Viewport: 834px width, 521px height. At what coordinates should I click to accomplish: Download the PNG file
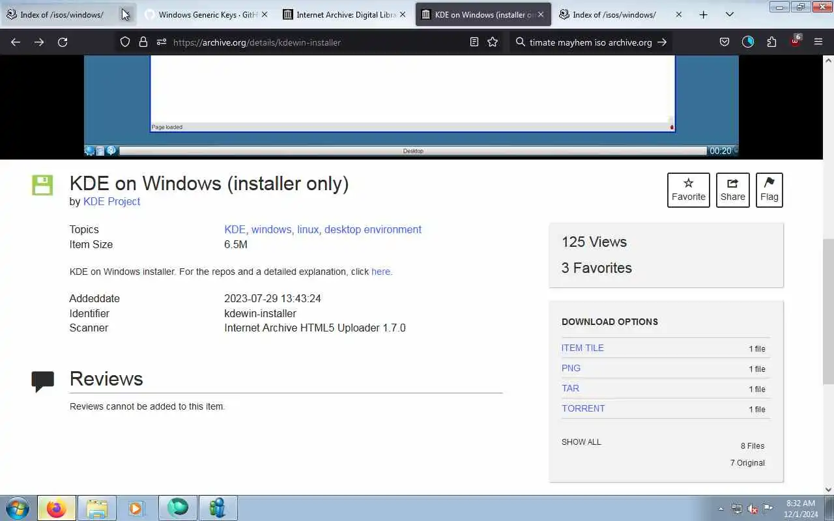571,368
